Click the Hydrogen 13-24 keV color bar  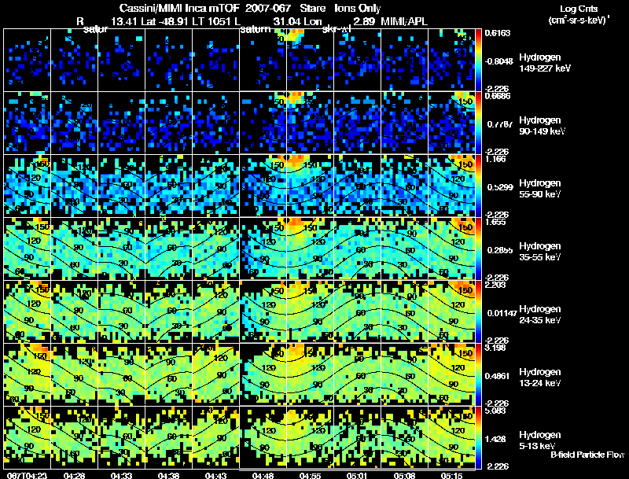tap(478, 374)
